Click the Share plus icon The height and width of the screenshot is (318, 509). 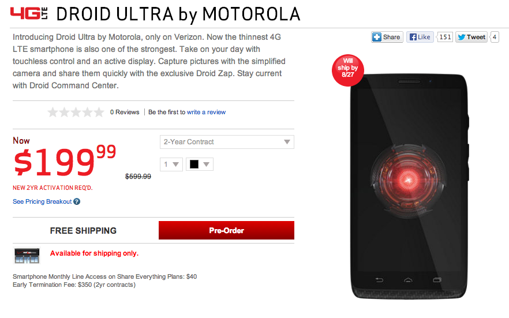tap(377, 37)
